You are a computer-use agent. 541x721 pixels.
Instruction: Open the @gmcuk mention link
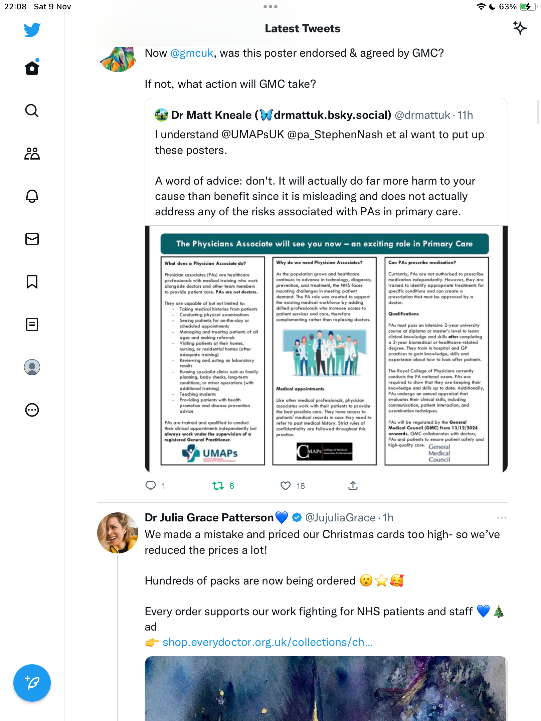192,53
